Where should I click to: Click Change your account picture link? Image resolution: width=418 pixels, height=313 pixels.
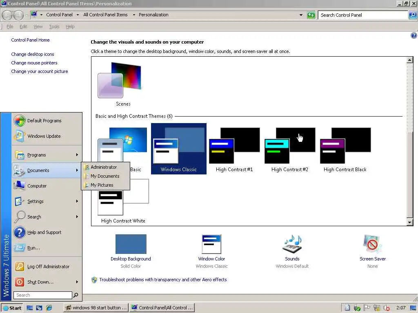pyautogui.click(x=40, y=71)
